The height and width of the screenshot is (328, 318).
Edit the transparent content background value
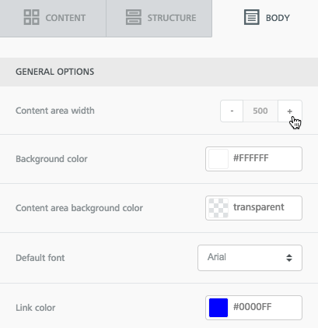tap(259, 207)
